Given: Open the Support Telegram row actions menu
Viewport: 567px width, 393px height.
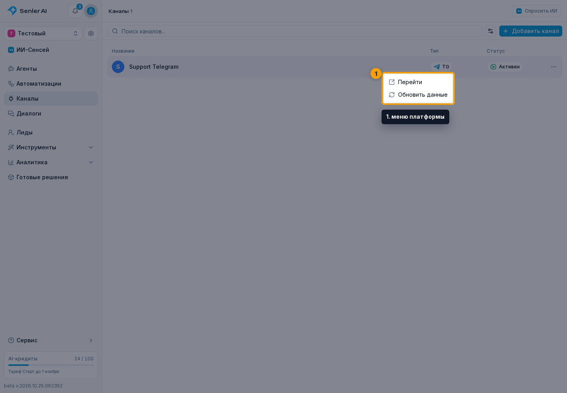Looking at the screenshot, I should [554, 67].
